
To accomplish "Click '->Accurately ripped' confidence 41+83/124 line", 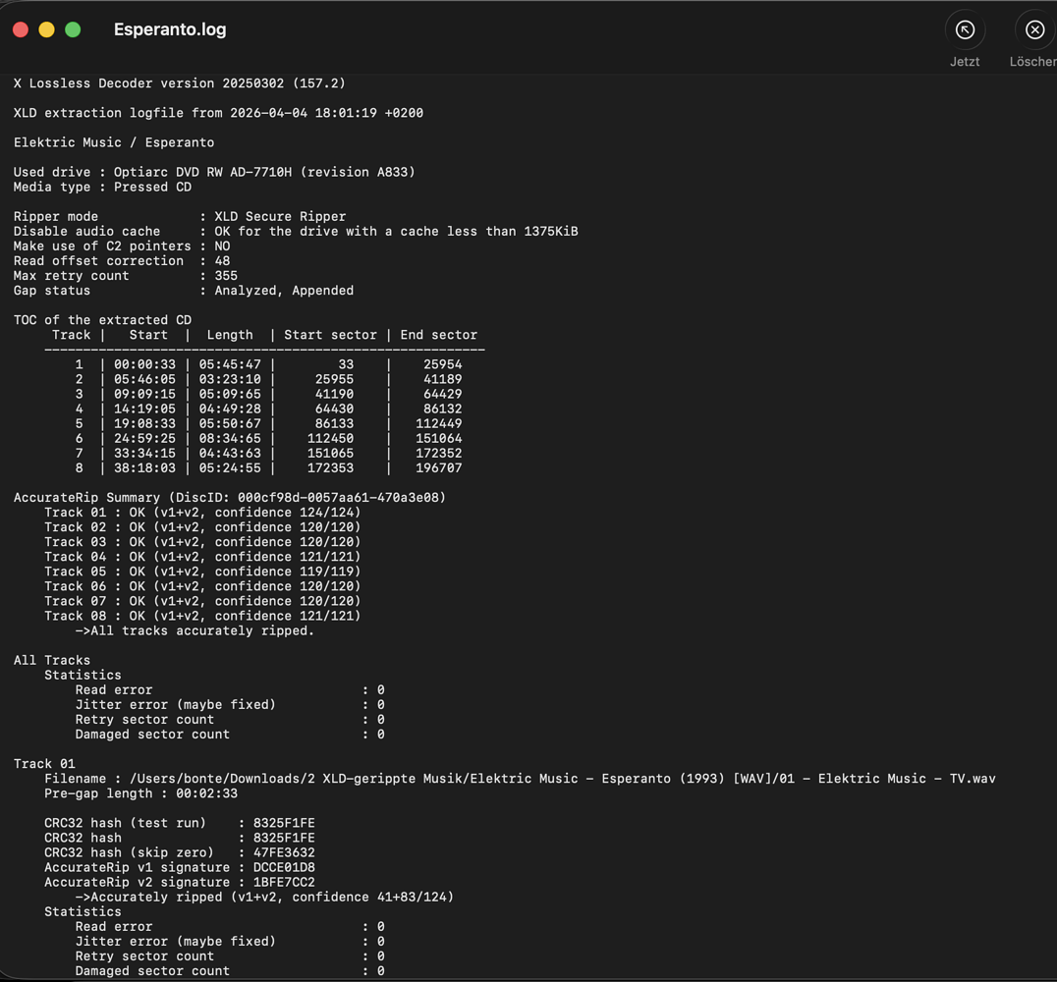I will click(x=264, y=898).
